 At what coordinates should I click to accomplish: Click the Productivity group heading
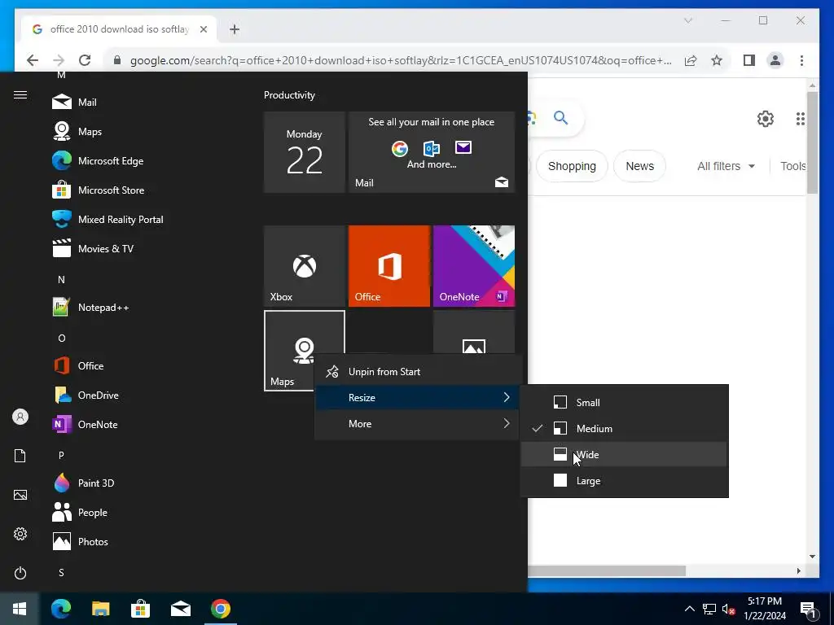(289, 95)
